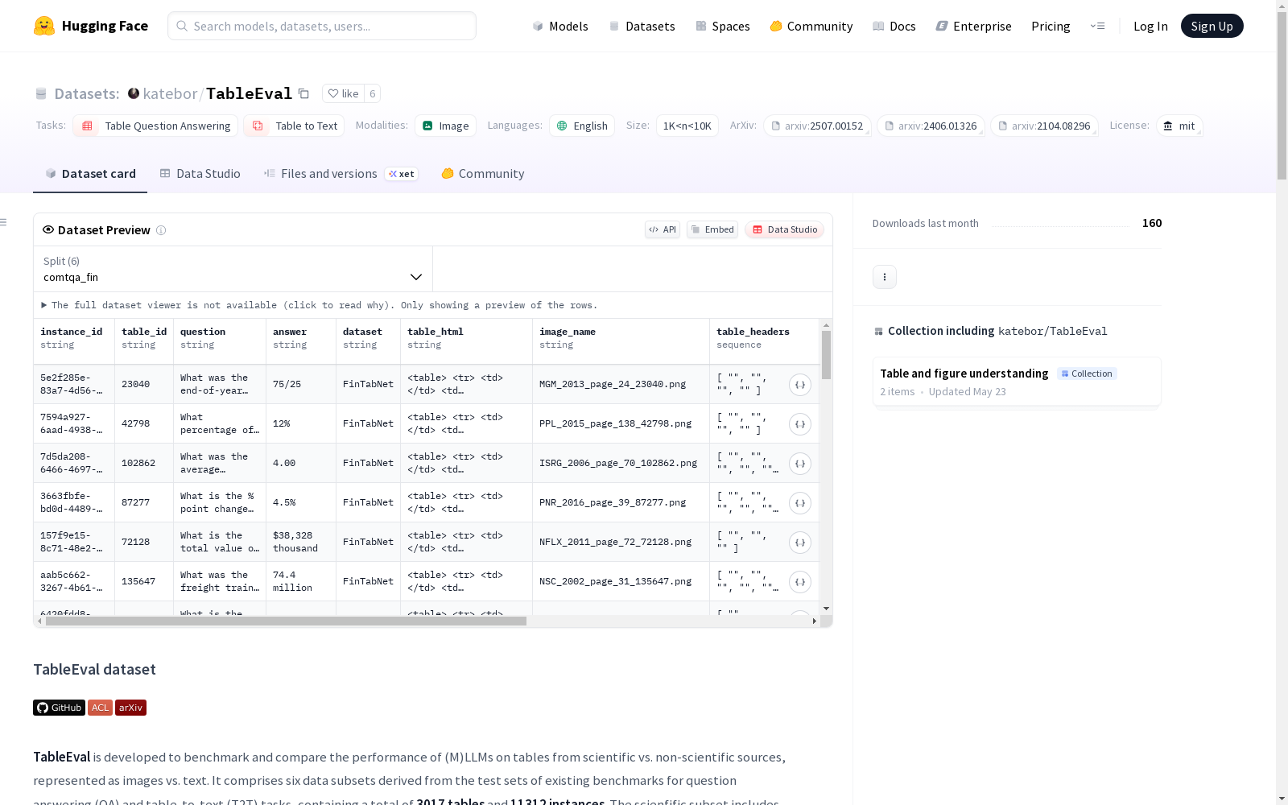Viewport: 1288px width, 805px height.
Task: Click the English language tag
Action: point(582,126)
